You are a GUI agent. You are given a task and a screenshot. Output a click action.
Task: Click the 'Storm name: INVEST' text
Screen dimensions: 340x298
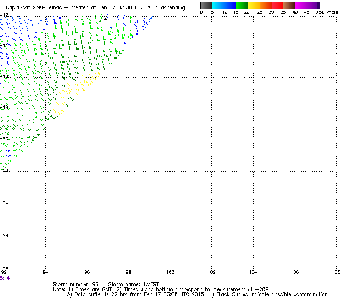[x=133, y=284]
